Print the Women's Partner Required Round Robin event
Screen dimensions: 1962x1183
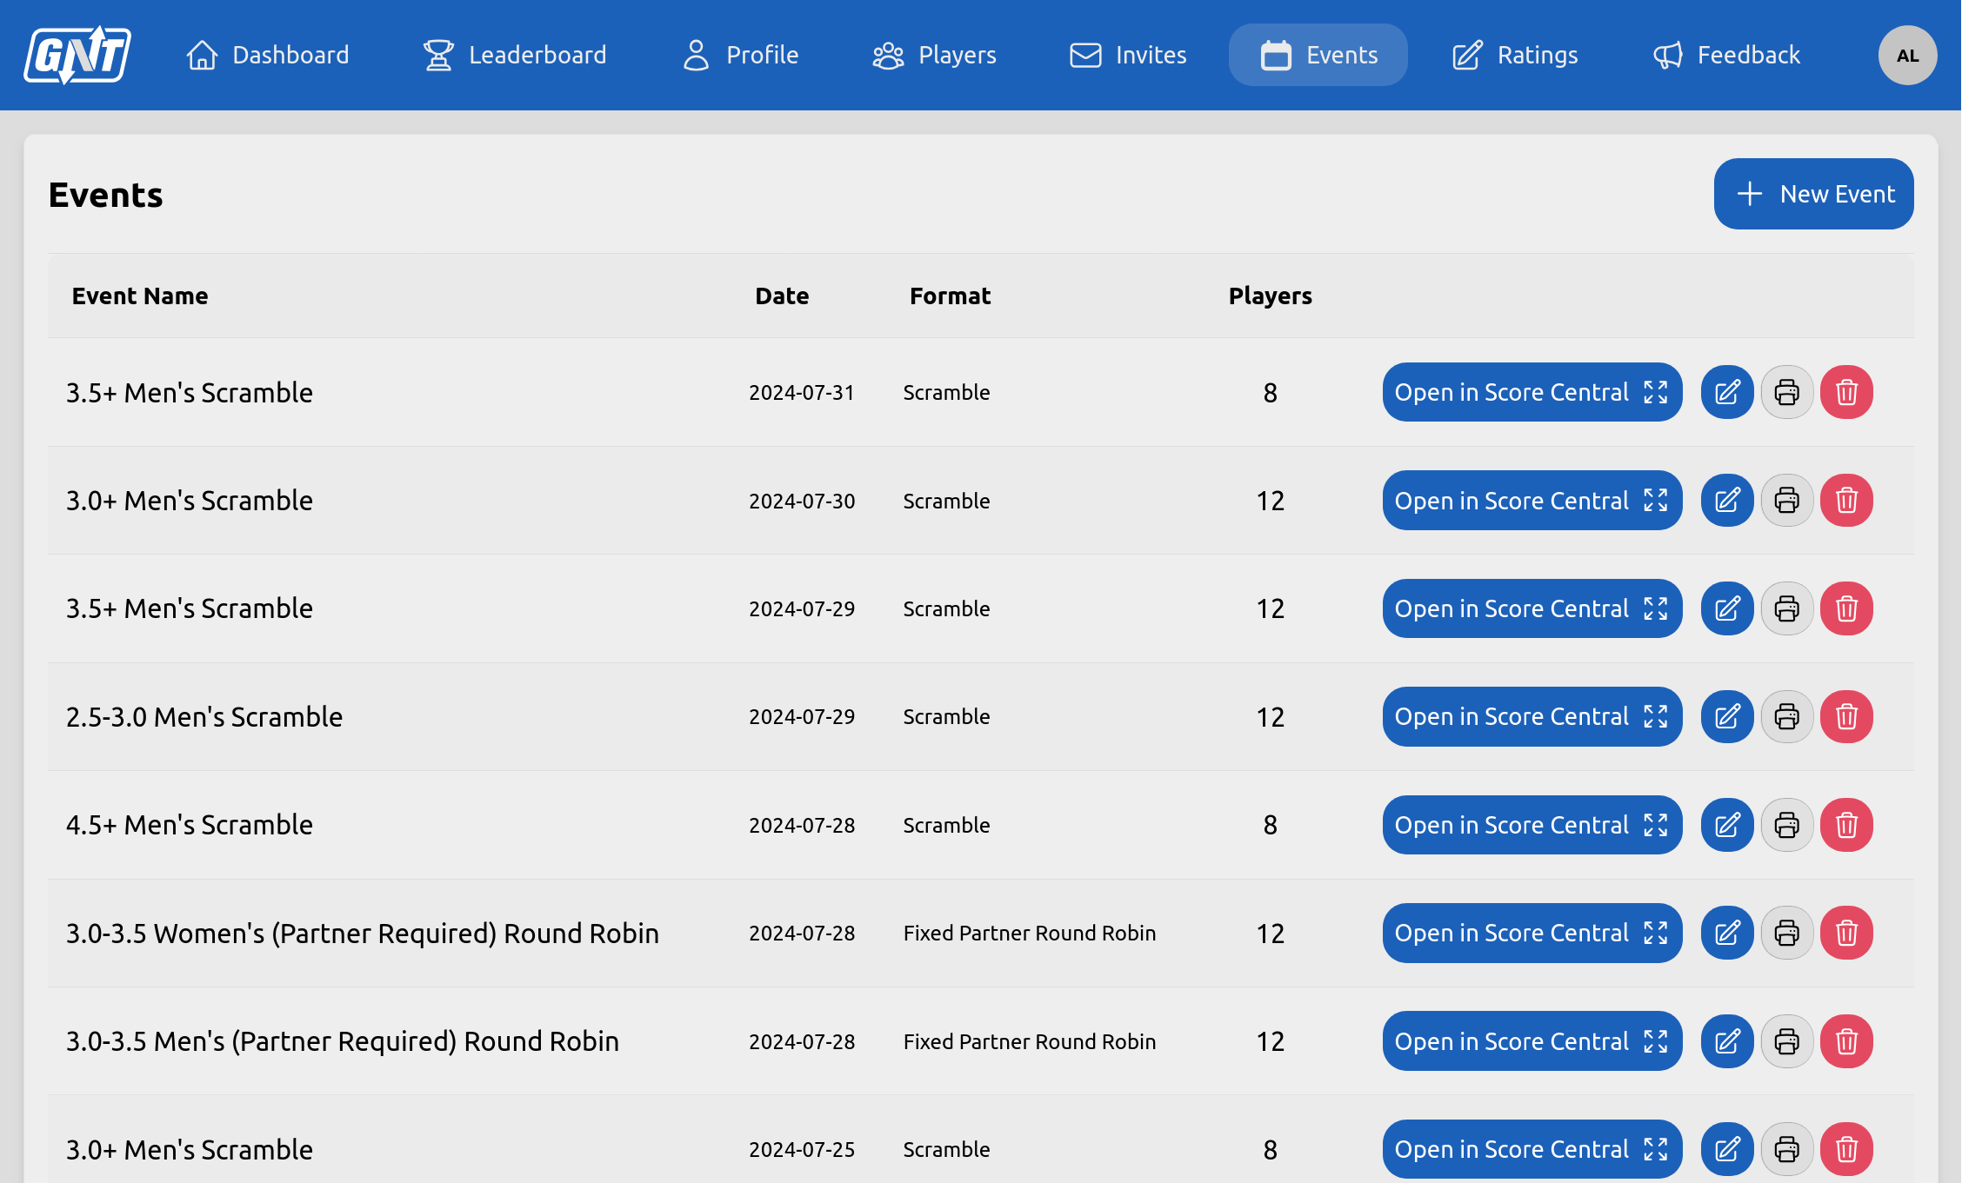click(1787, 933)
